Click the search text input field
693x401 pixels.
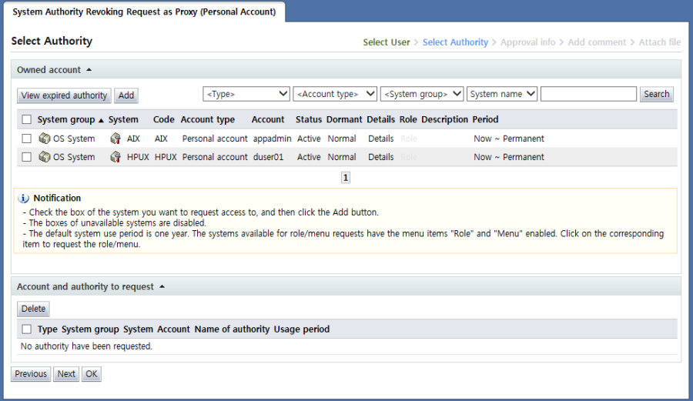coord(588,94)
